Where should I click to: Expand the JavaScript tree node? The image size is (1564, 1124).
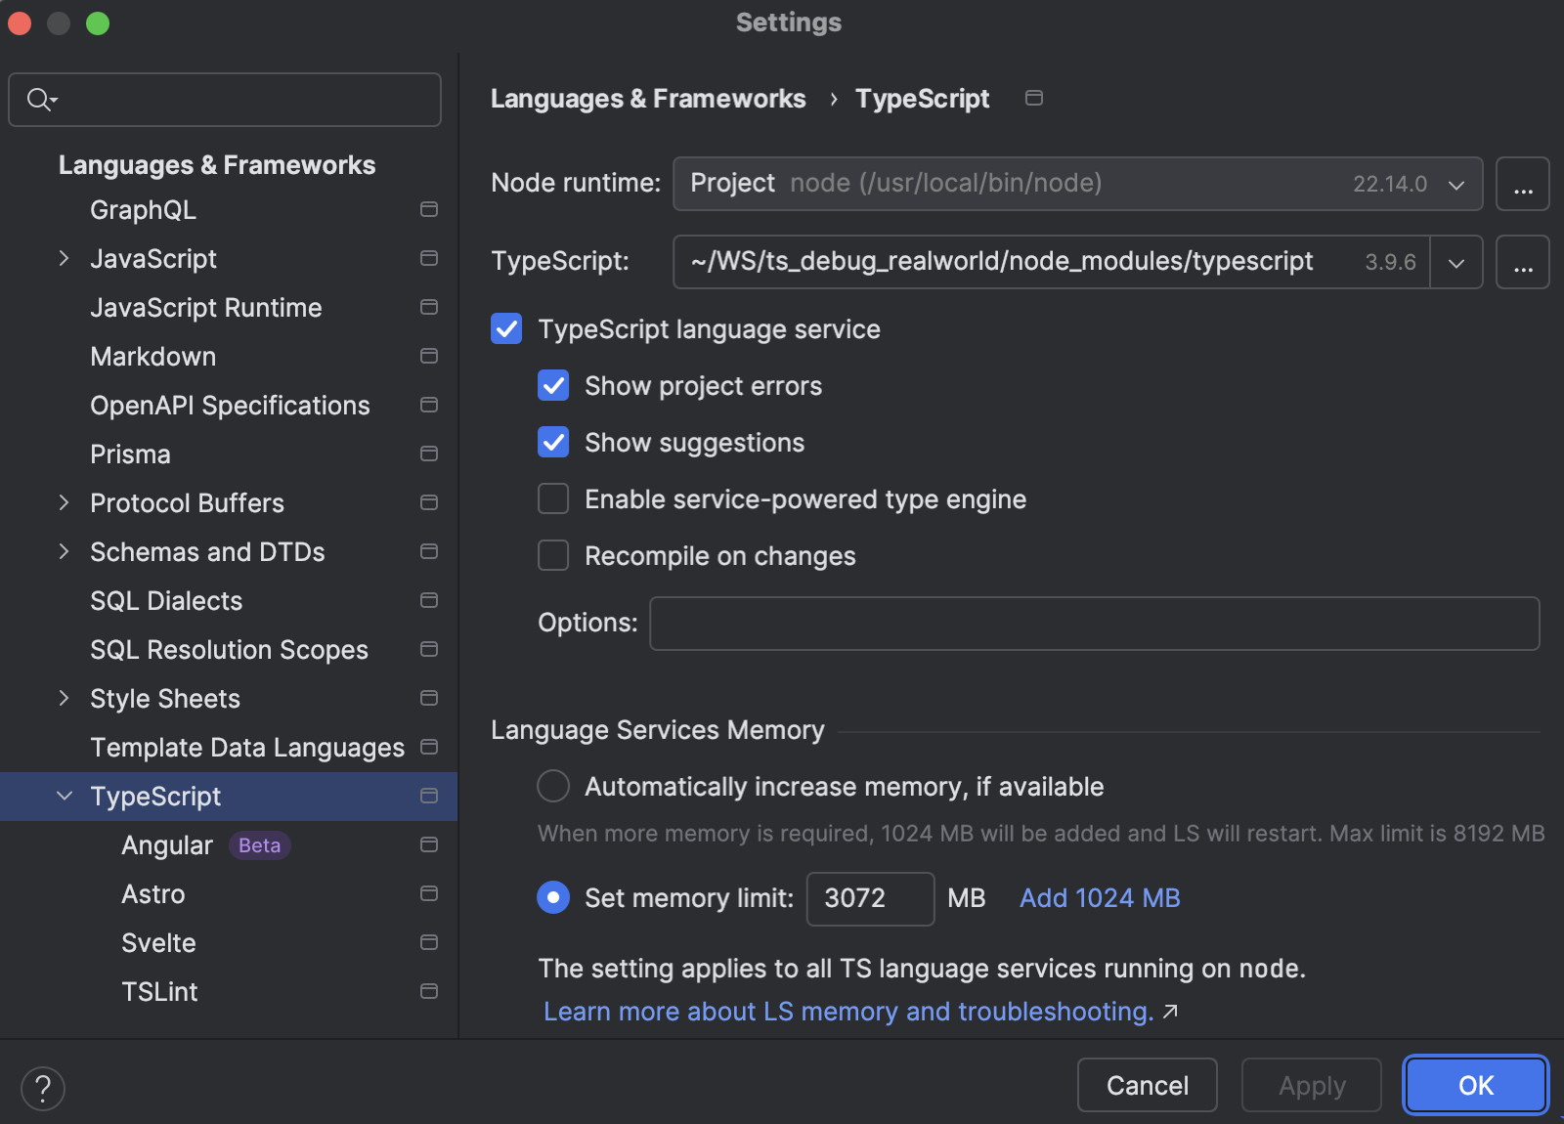pos(65,258)
